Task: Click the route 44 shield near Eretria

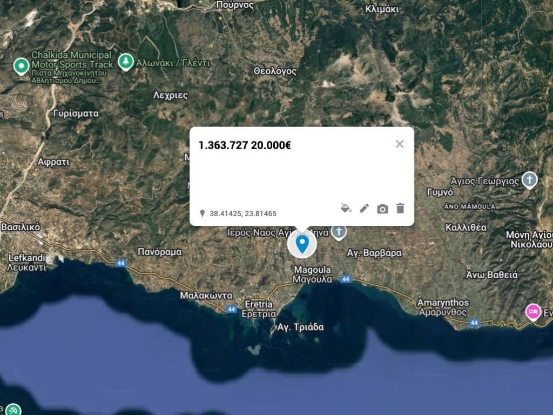Action: point(230,309)
